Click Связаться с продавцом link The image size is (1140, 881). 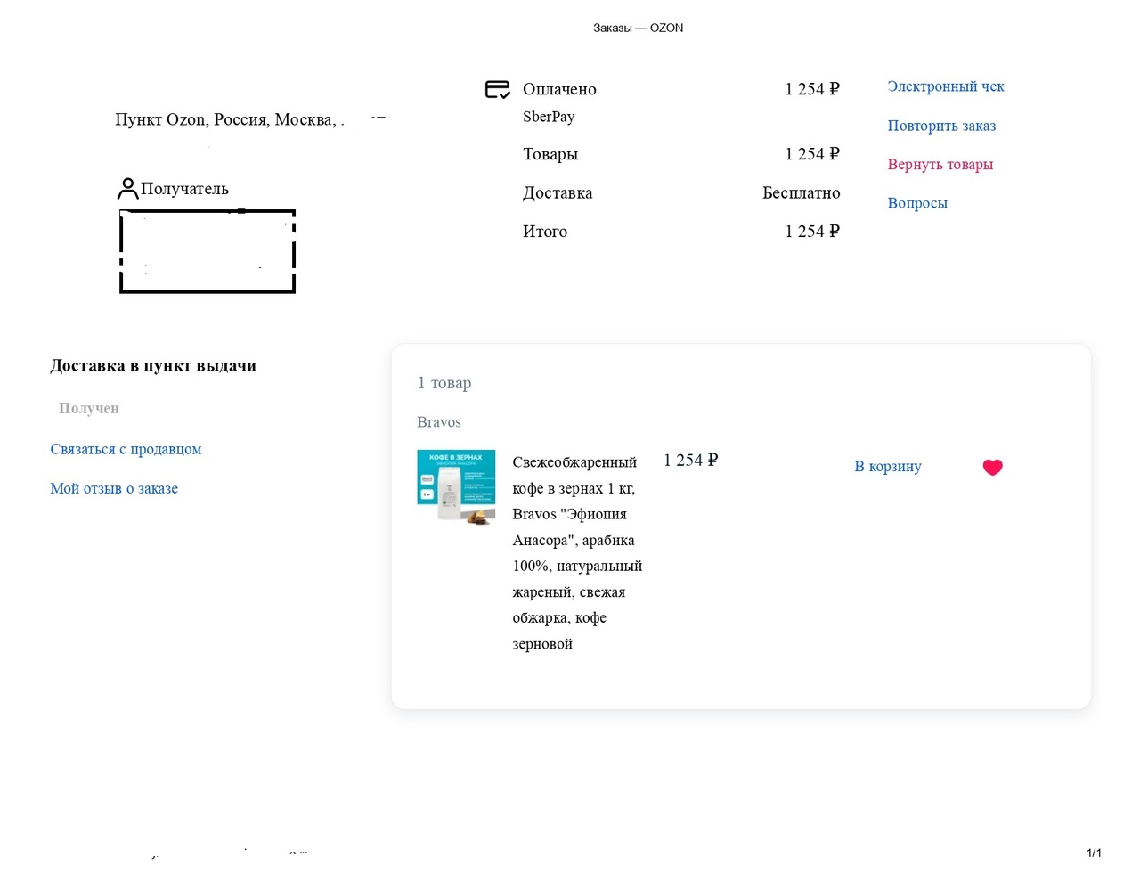click(126, 449)
